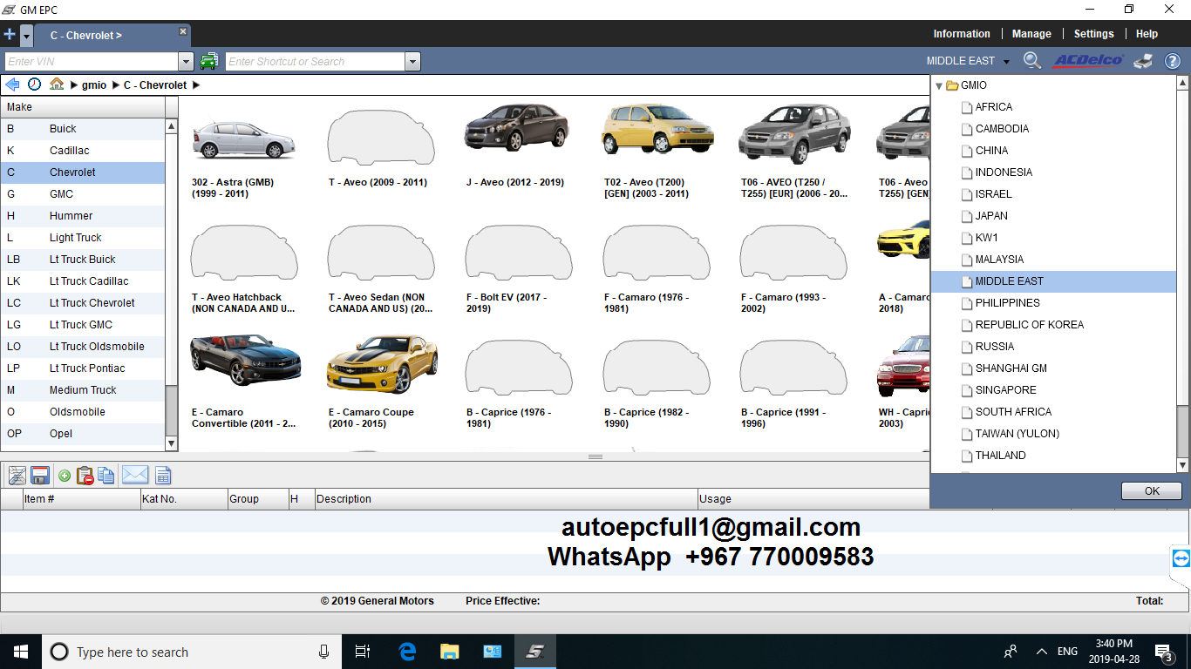Click the save floppy disk icon
Screen dimensions: 1191x669
(39, 476)
